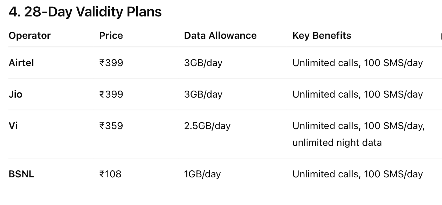This screenshot has height=205, width=442.
Task: Click the '4. 28-Day Validity Plans' heading
Action: click(x=85, y=12)
